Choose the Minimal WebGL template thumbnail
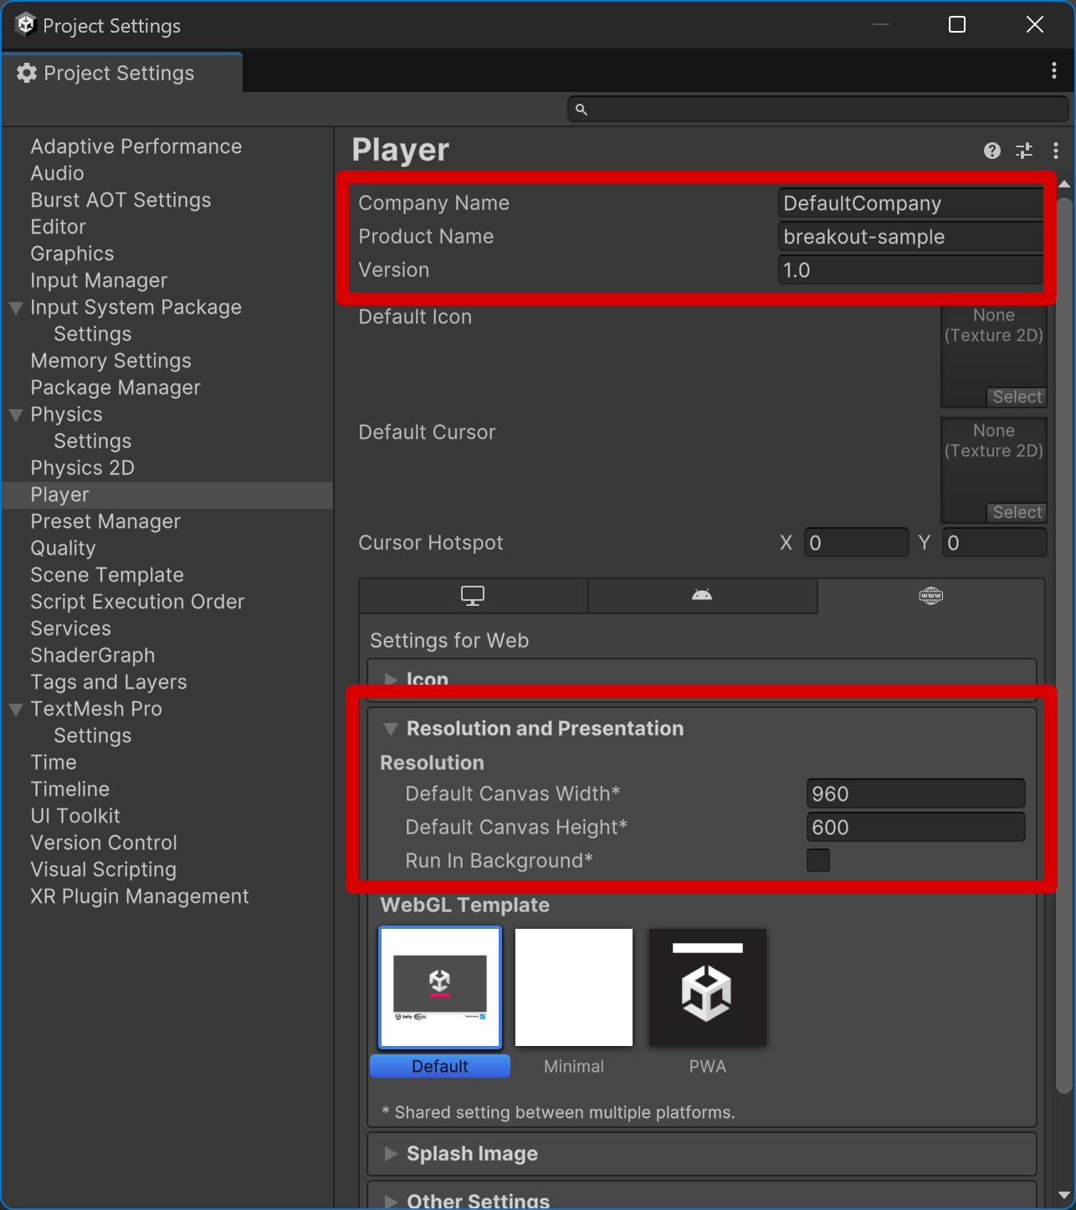 [574, 987]
